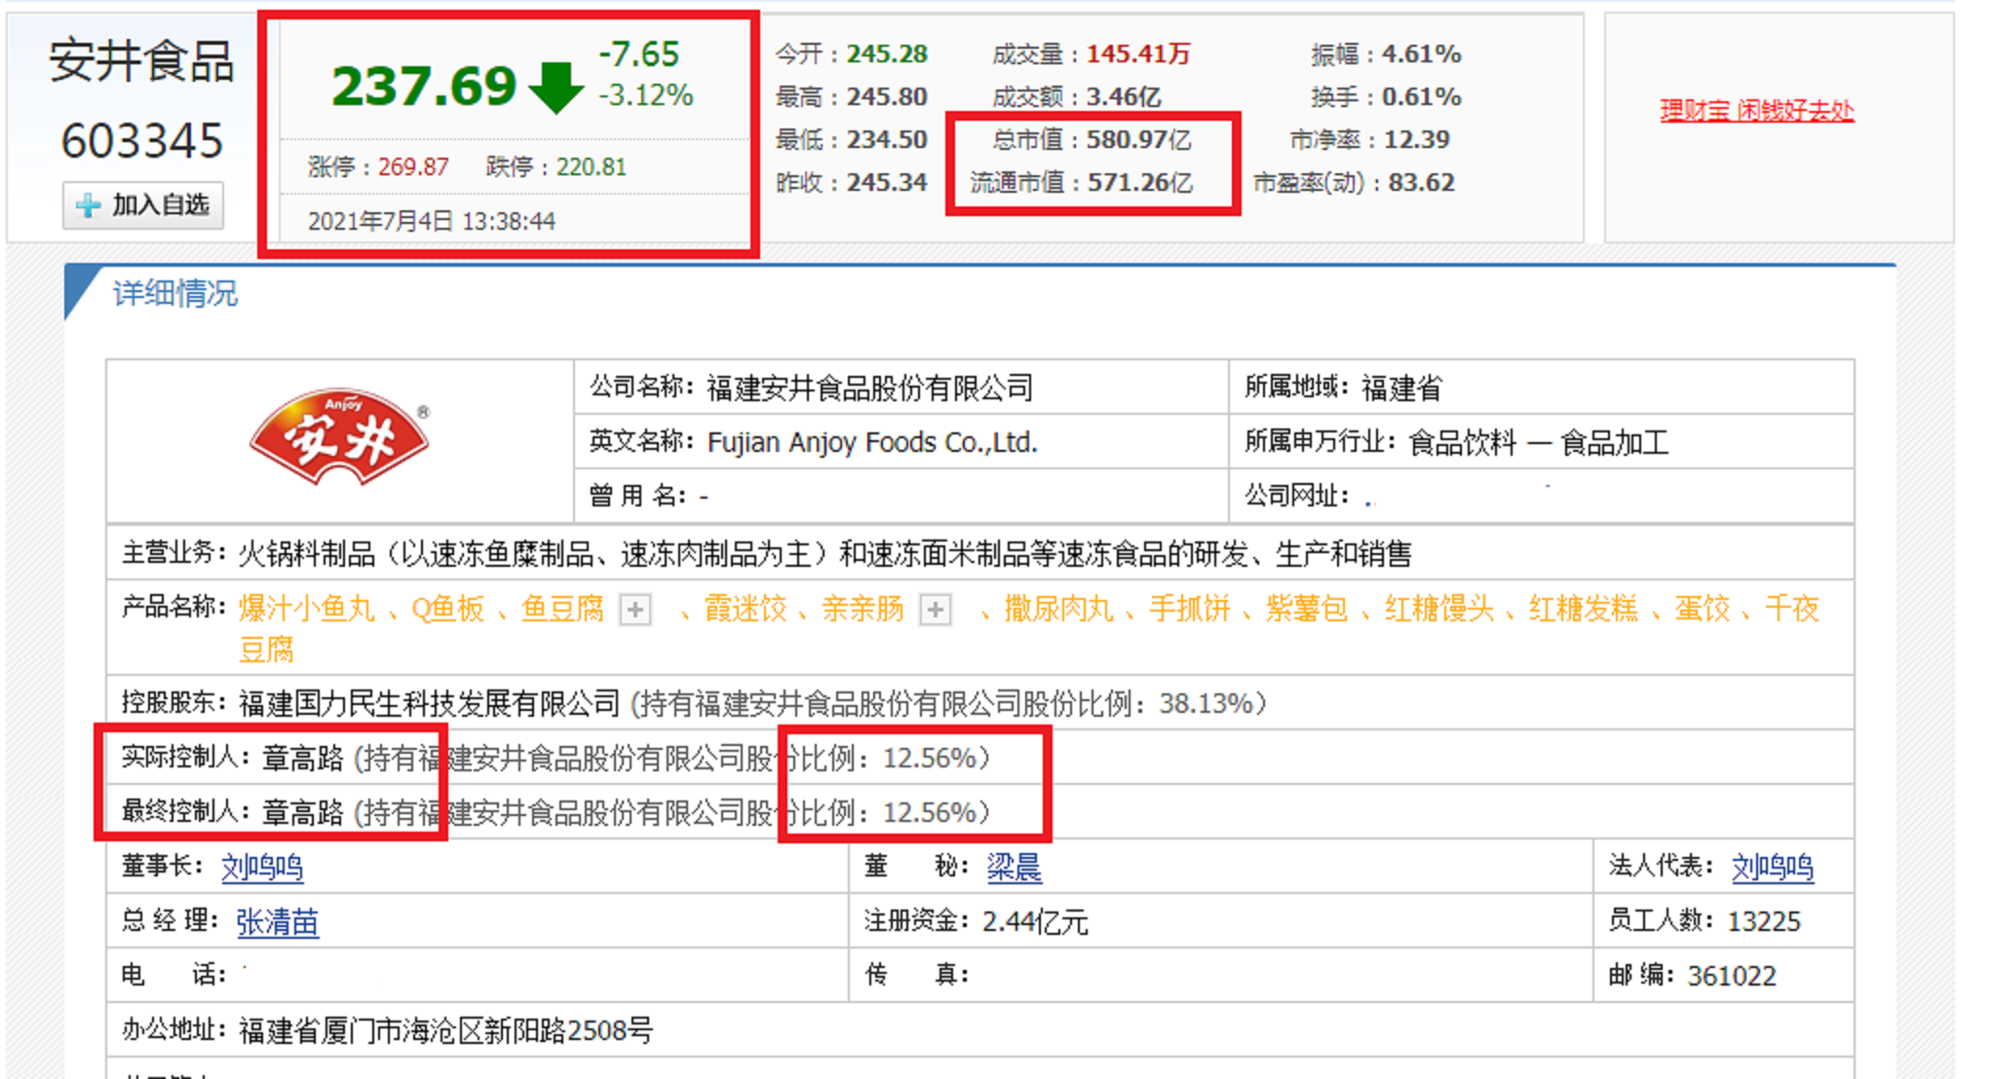Image resolution: width=1994 pixels, height=1079 pixels.
Task: Click the Anjoy 安井 company logo
Action: pyautogui.click(x=339, y=439)
